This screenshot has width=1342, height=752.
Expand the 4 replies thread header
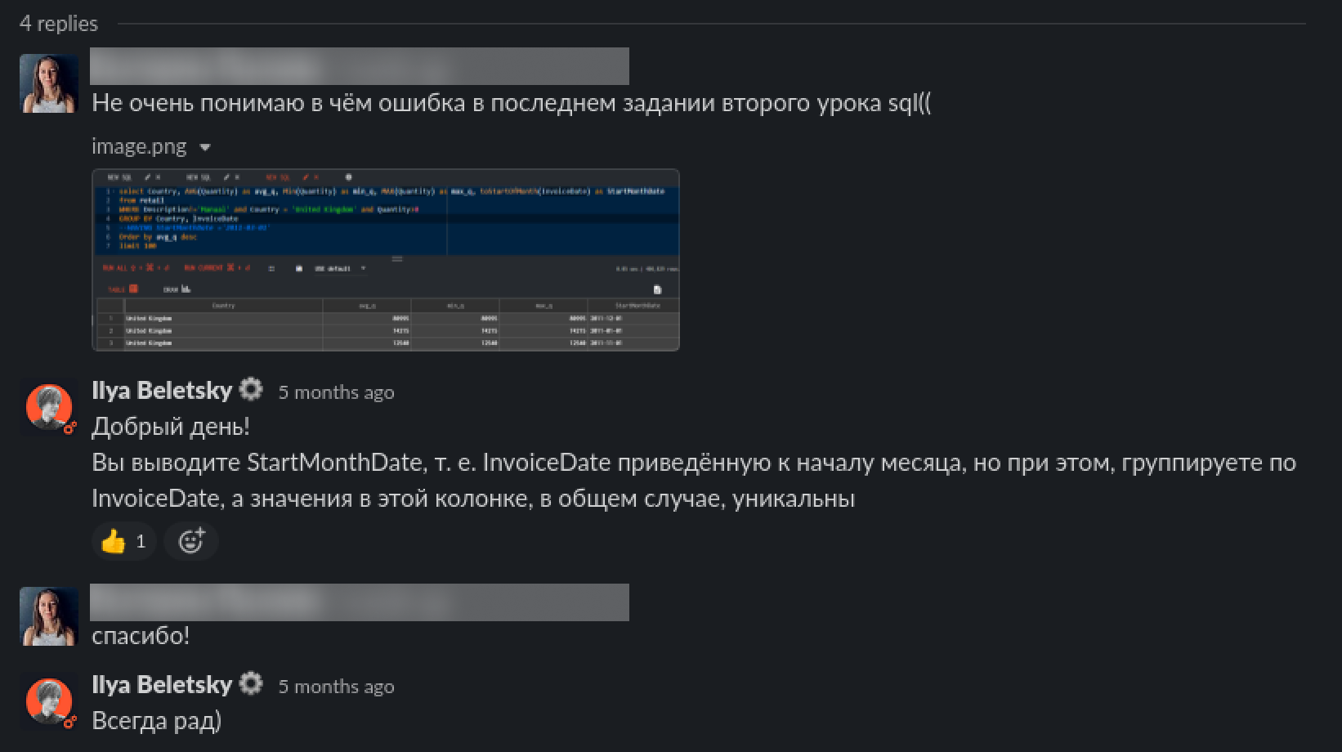click(x=59, y=23)
